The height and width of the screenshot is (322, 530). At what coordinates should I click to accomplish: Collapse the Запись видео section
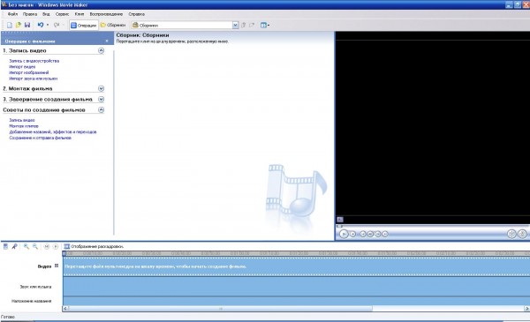coord(101,50)
